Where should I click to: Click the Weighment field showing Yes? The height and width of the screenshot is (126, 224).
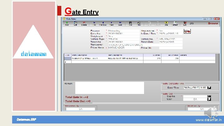124,36
